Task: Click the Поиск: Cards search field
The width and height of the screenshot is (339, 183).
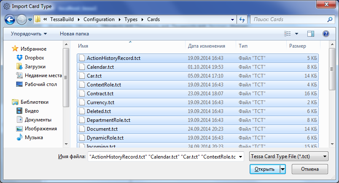Action: tap(291, 20)
